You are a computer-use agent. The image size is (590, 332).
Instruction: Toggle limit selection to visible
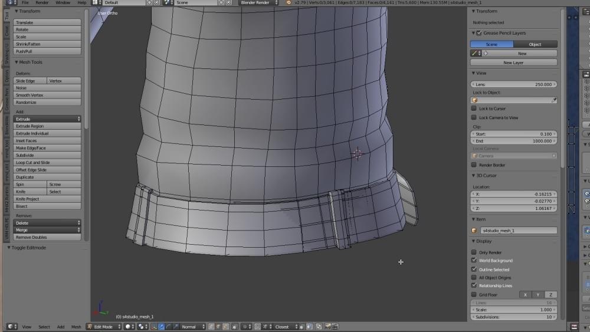(x=234, y=326)
